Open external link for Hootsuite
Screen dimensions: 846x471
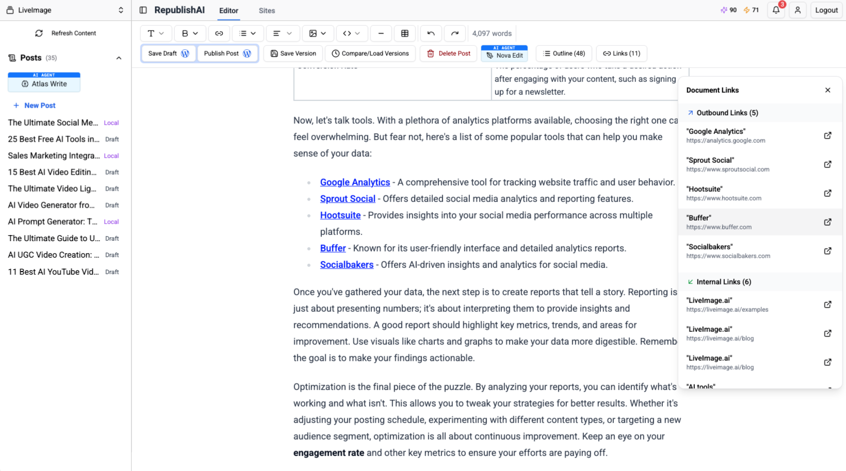[827, 193]
